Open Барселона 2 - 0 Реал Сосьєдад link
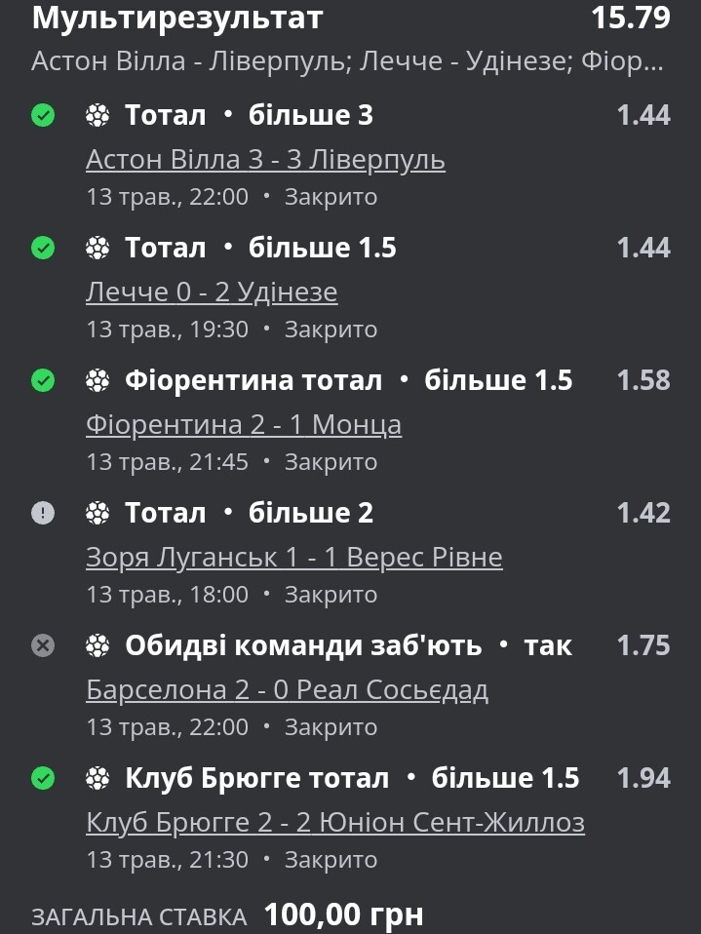Screen dimensions: 701x934 pos(287,690)
